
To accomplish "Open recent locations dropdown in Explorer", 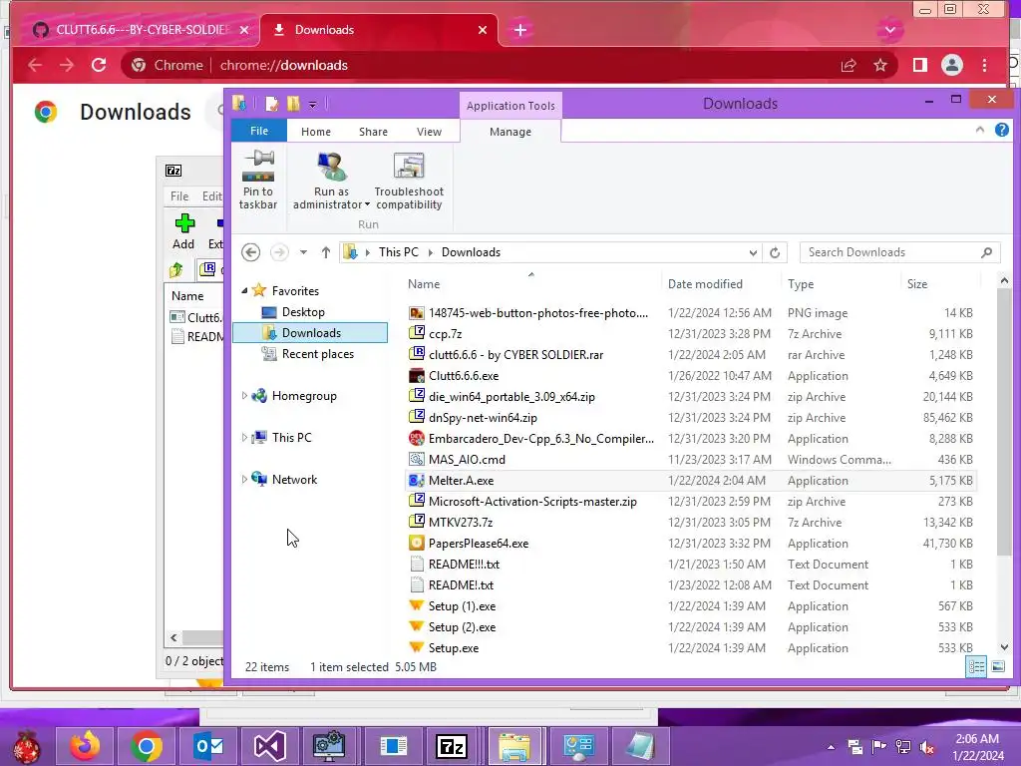I will pyautogui.click(x=303, y=252).
